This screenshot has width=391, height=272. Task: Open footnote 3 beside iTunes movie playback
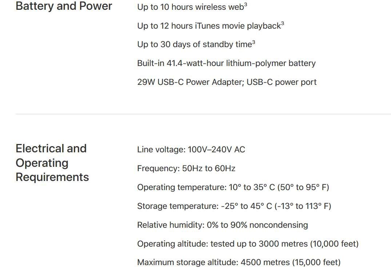coord(283,24)
